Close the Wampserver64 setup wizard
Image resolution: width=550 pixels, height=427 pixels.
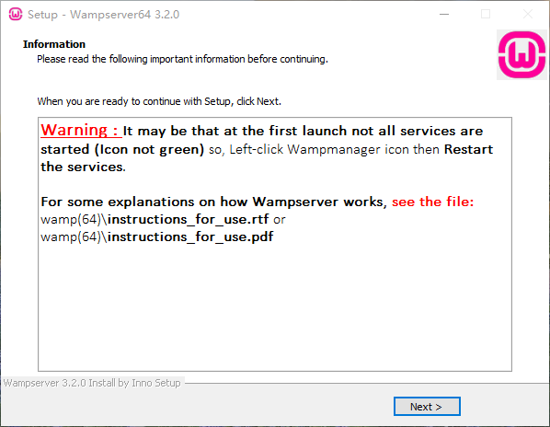coord(528,15)
